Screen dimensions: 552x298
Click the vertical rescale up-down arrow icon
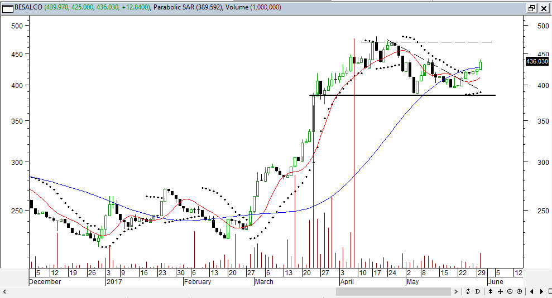click(491, 291)
